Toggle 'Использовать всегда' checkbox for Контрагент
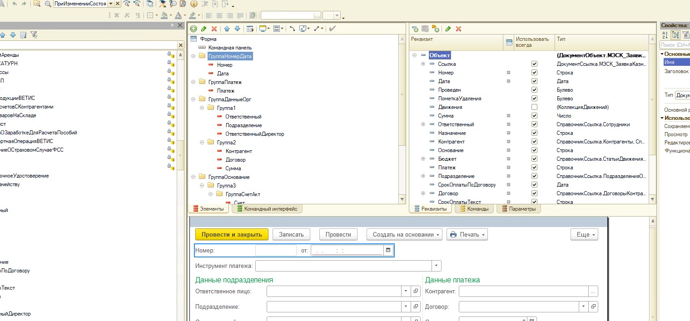 point(534,142)
